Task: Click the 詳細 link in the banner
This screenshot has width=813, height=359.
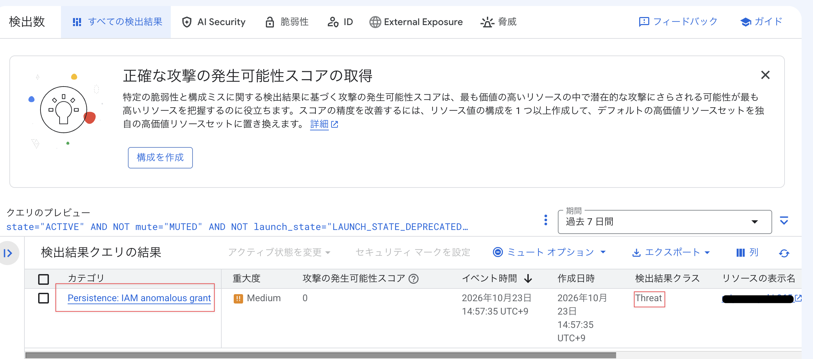Action: click(324, 124)
